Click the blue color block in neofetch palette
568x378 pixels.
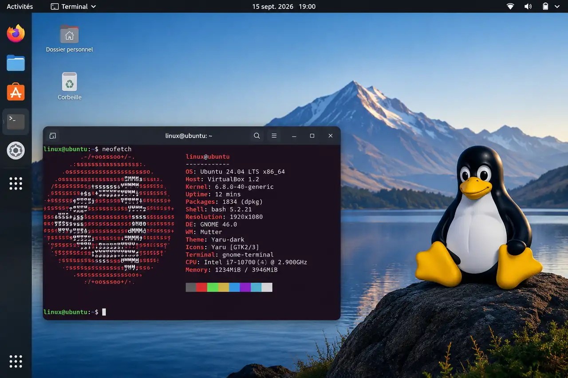pyautogui.click(x=234, y=287)
